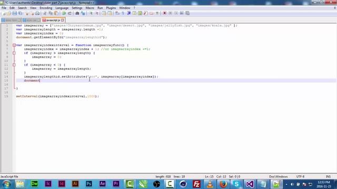Click the macro playback icon
The width and height of the screenshot is (337, 189).
click(x=176, y=13)
